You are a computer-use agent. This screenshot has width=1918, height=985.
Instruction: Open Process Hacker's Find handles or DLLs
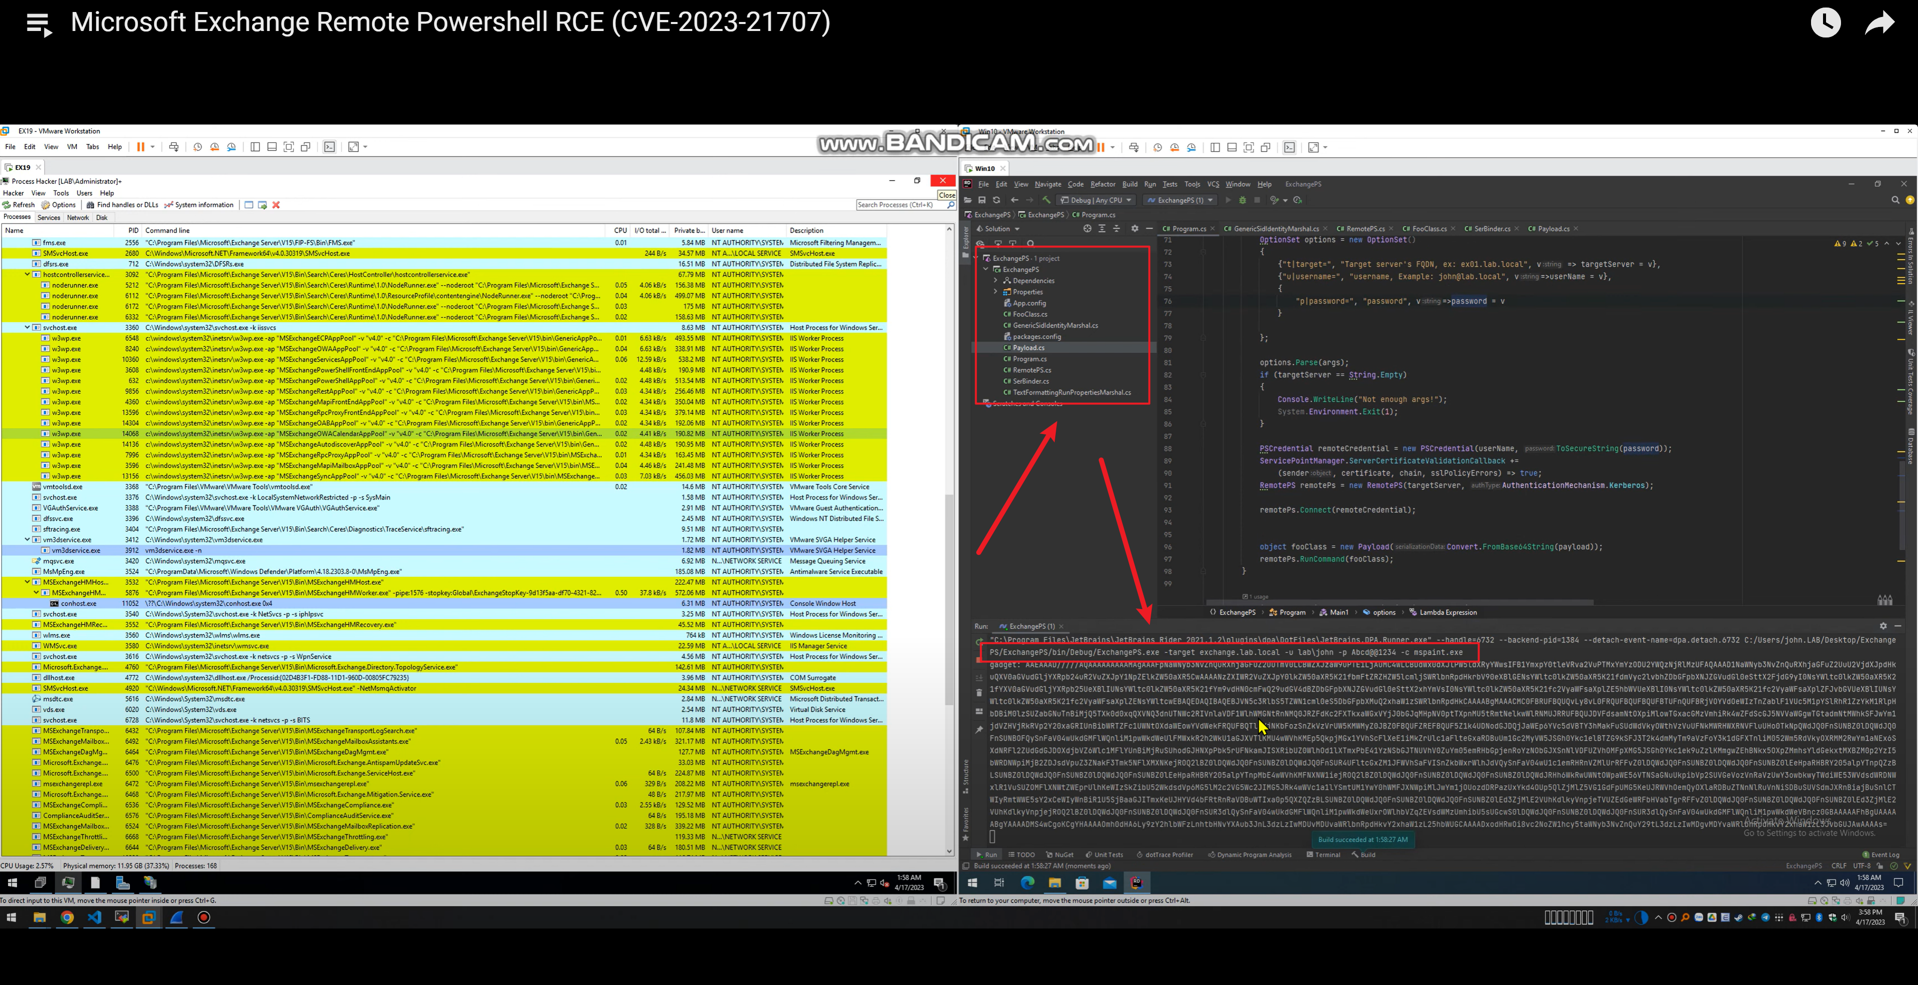click(122, 204)
